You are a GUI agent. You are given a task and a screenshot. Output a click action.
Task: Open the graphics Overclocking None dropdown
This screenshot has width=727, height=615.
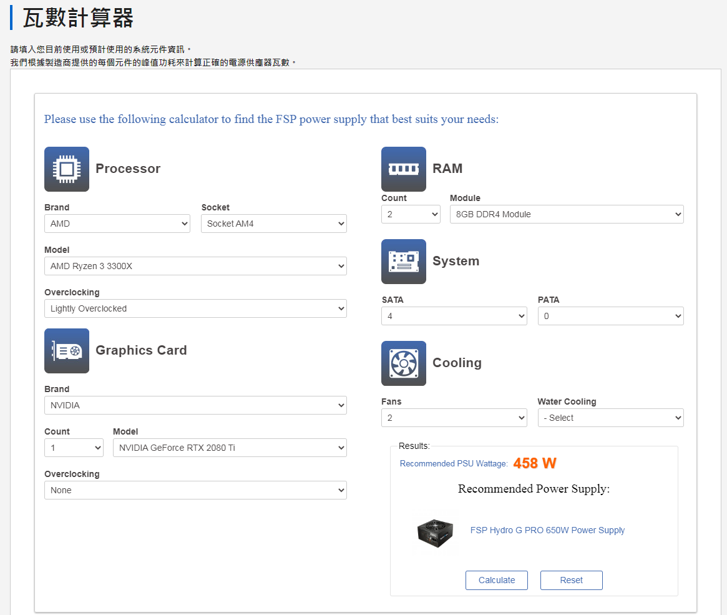click(x=196, y=490)
